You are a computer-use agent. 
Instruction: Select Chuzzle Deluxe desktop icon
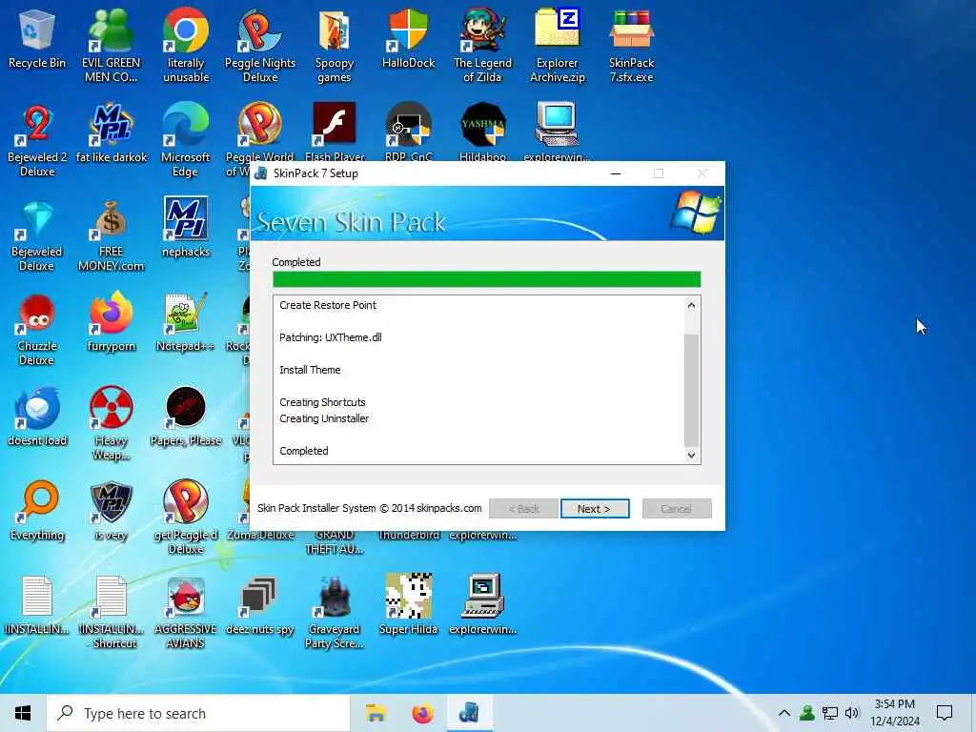[x=37, y=330]
